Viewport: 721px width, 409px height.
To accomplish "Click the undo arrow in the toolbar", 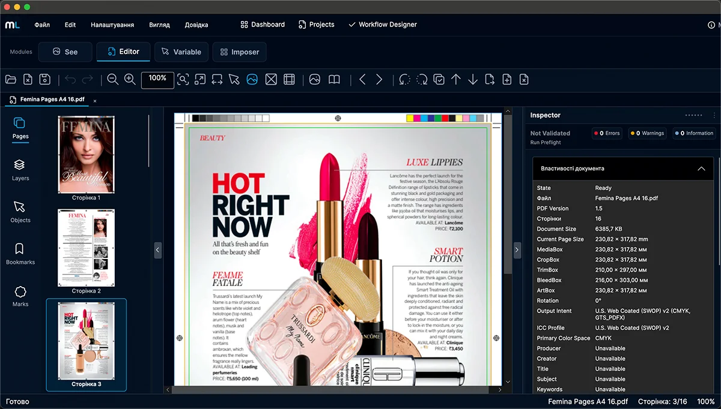I will click(70, 79).
